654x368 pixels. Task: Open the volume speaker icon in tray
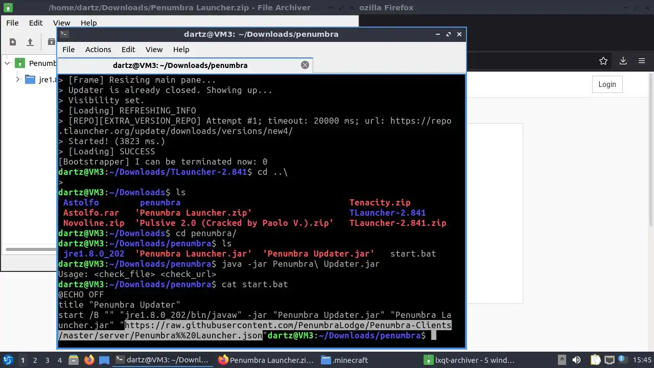point(576,360)
